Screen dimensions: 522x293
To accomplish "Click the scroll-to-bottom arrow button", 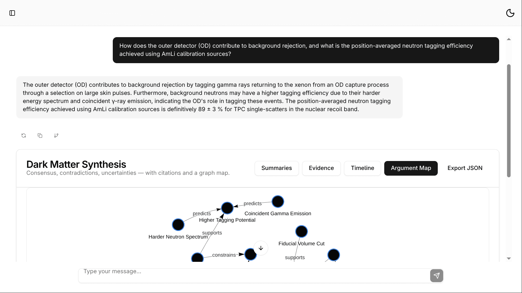I will click(x=261, y=248).
